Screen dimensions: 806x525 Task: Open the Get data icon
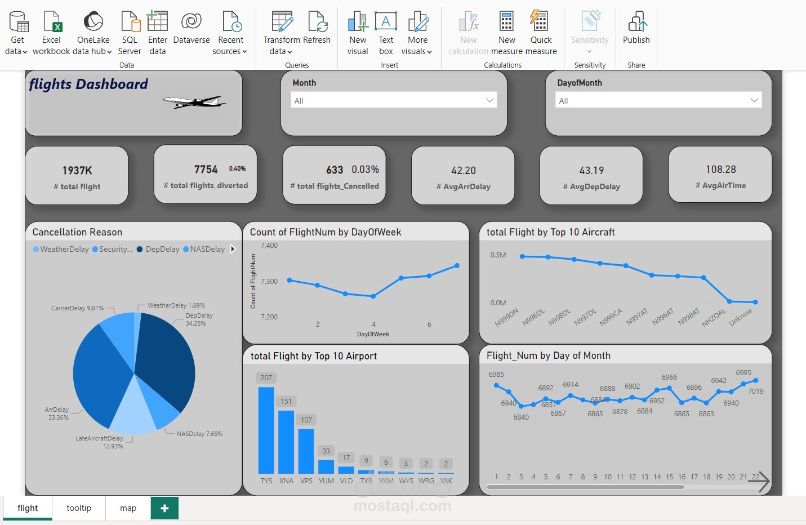[19, 21]
